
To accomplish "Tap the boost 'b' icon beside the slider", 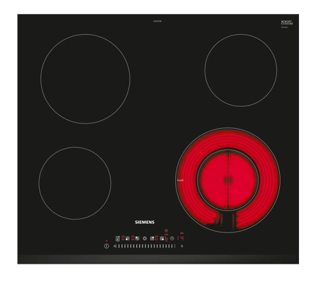I will (x=182, y=246).
